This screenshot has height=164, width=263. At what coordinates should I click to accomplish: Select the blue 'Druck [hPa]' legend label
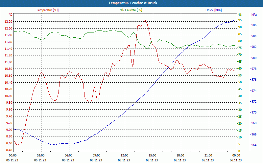(213, 10)
